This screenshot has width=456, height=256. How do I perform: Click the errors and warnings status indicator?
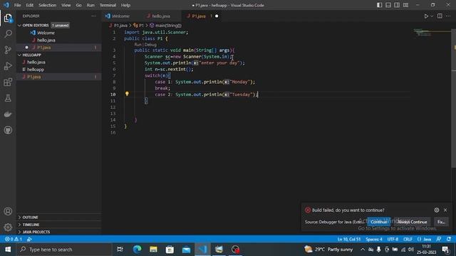[x=14, y=239]
